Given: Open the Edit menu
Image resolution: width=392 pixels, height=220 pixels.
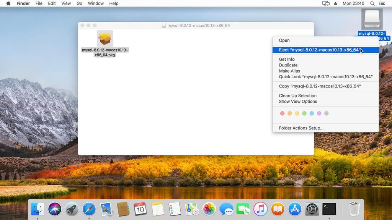Looking at the screenshot, I should tap(52, 3).
